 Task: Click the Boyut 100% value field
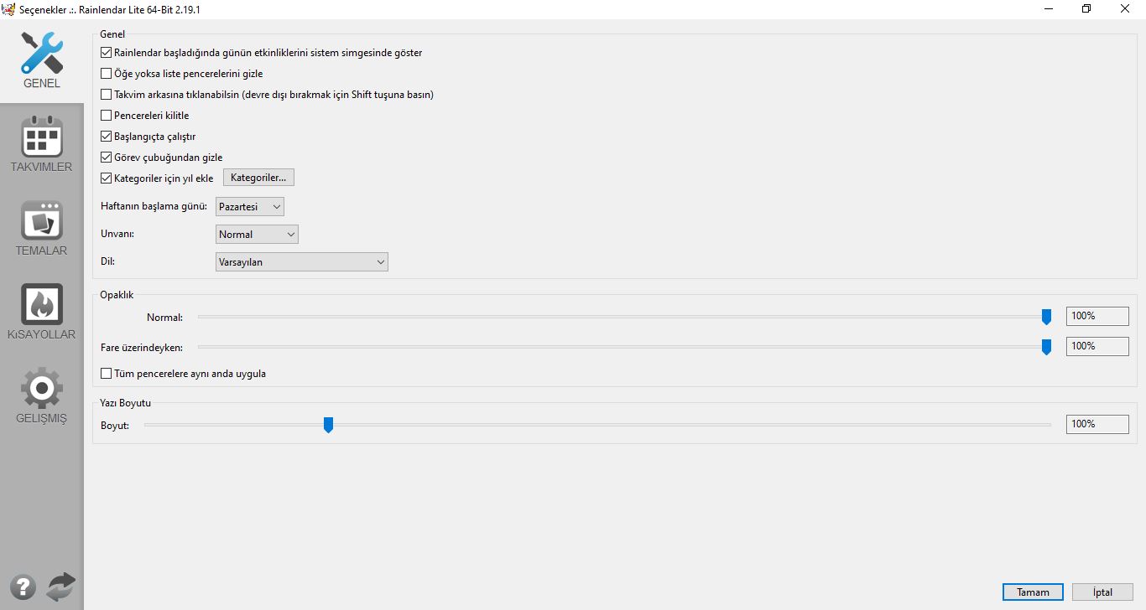coord(1097,424)
